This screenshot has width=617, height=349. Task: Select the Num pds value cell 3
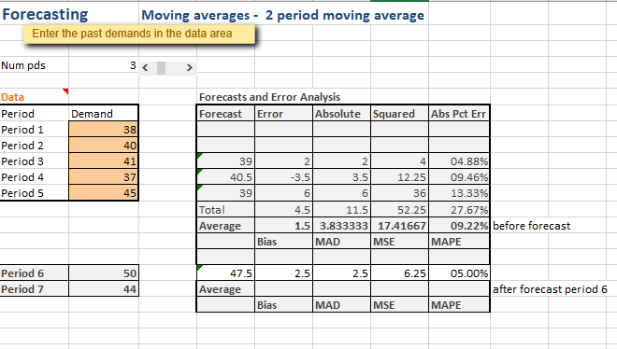104,65
